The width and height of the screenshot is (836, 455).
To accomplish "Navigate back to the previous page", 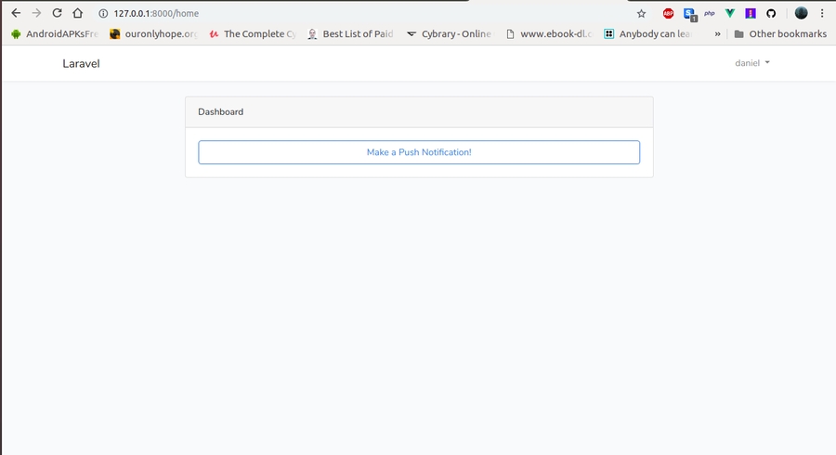I will [16, 14].
